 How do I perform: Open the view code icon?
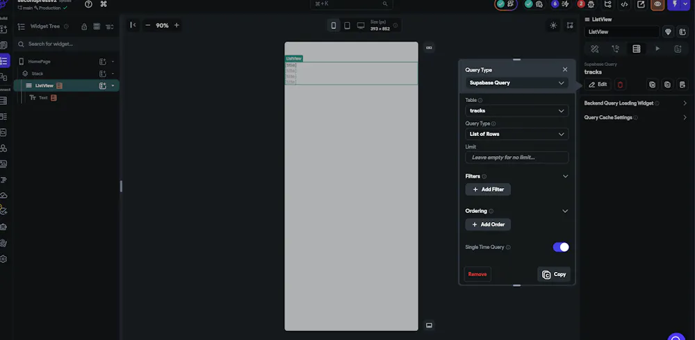click(624, 4)
